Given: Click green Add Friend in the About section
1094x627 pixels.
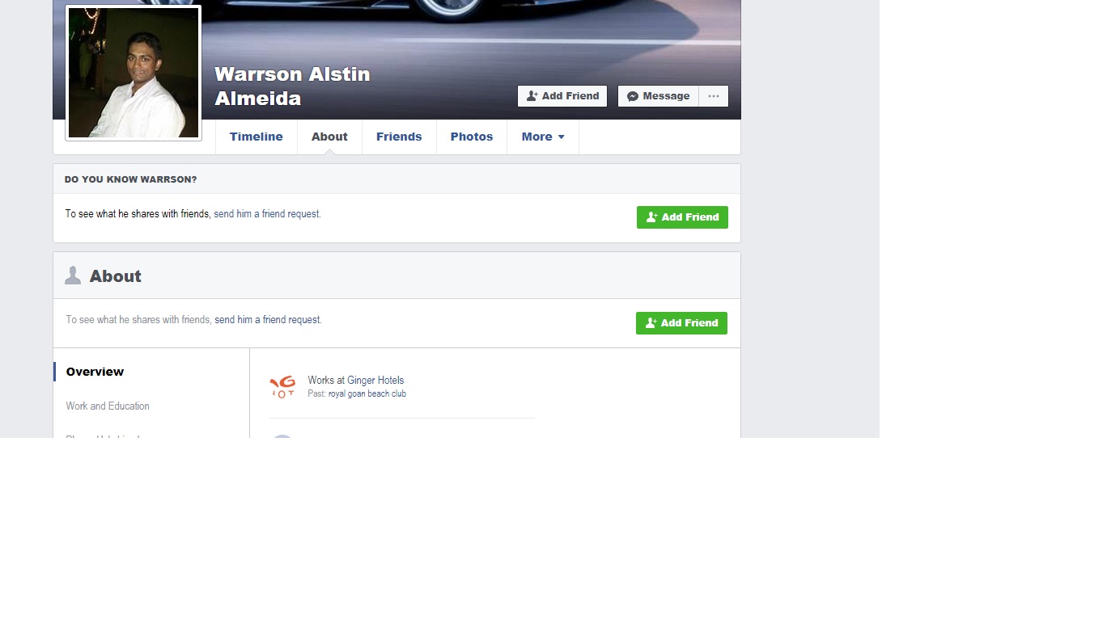Looking at the screenshot, I should [681, 323].
